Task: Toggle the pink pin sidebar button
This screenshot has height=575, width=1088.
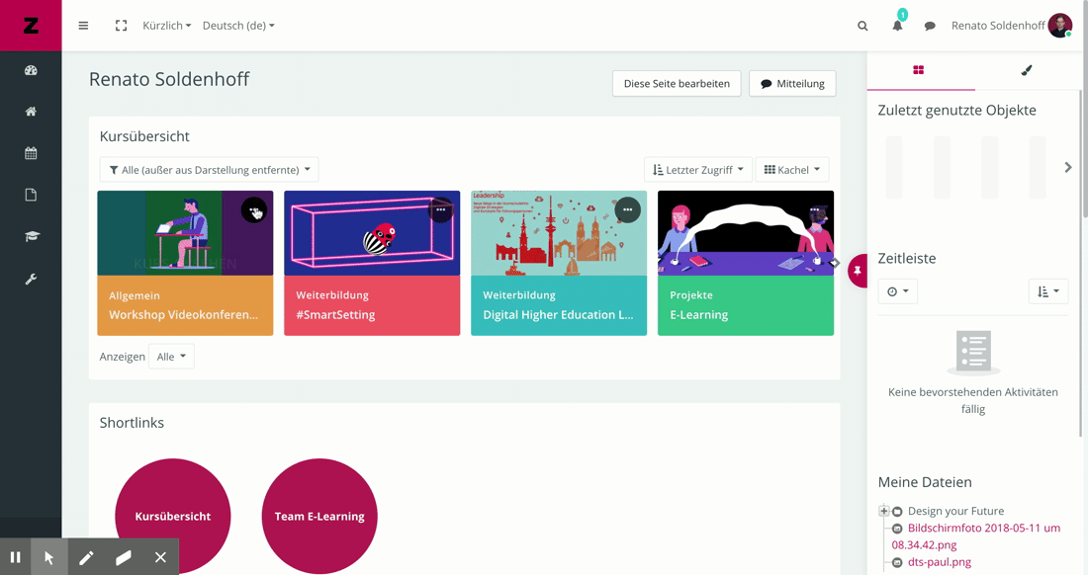Action: click(x=858, y=271)
